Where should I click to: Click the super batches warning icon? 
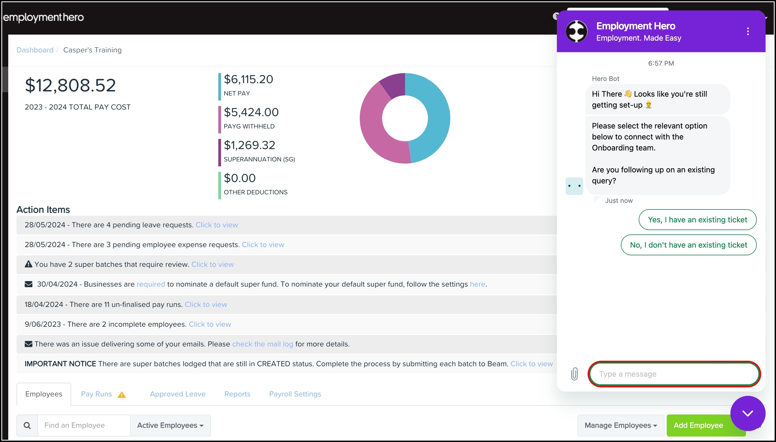coord(28,264)
